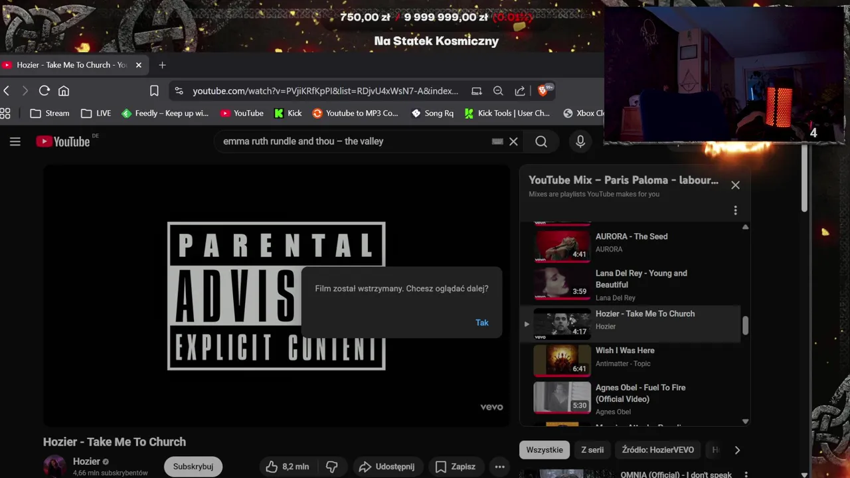Viewport: 850px width, 478px height.
Task: Click the Hozier channel name
Action: (x=86, y=461)
